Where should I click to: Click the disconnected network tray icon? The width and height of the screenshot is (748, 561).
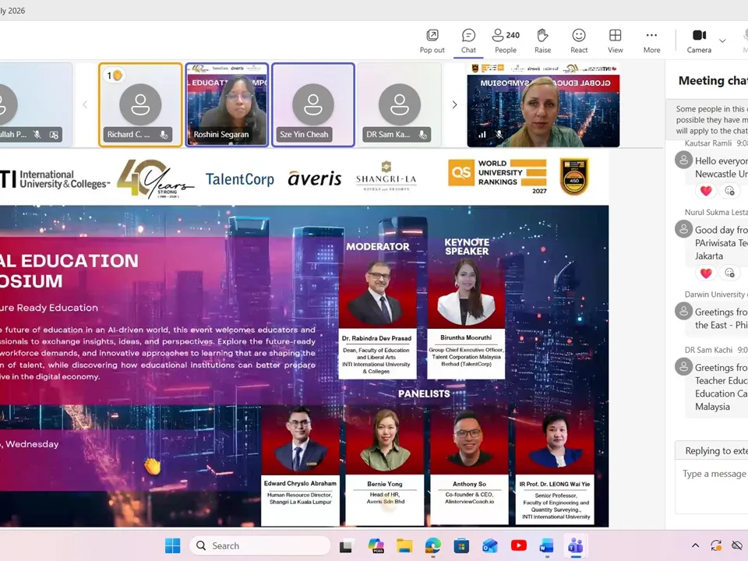tap(737, 545)
